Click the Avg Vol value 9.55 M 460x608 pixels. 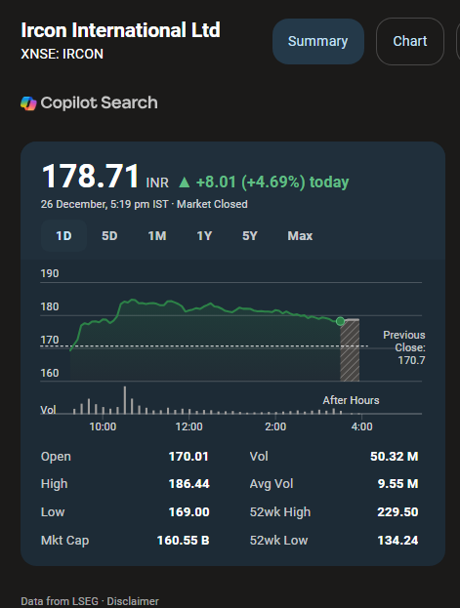click(398, 484)
